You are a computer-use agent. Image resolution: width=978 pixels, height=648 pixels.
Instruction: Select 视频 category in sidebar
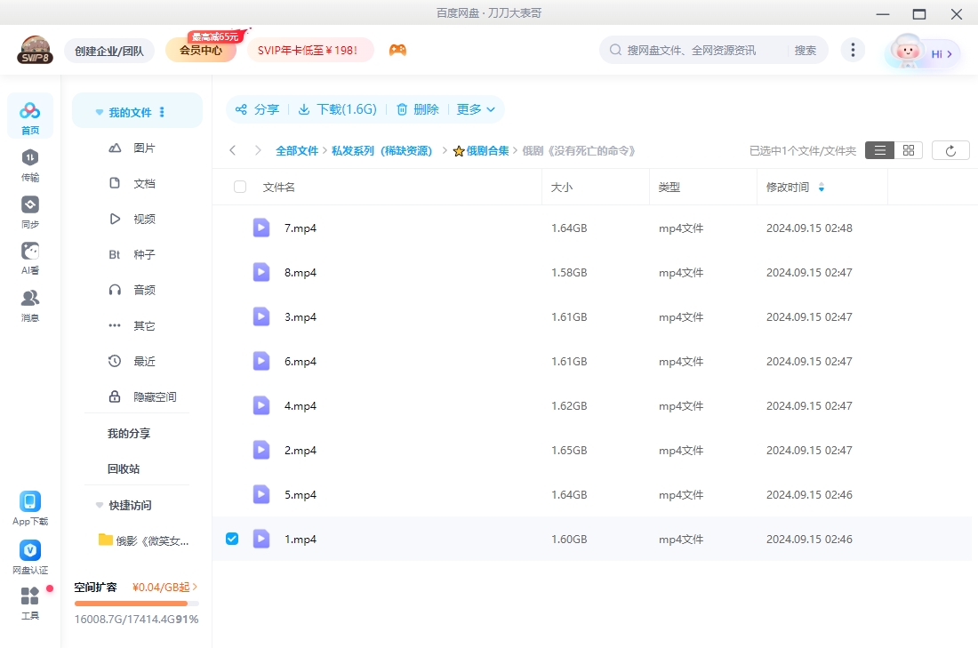pos(144,219)
